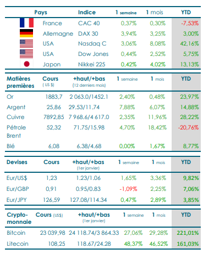203x254 pixels.
Task: Select the CAC 40 index name
Action: click(89, 23)
